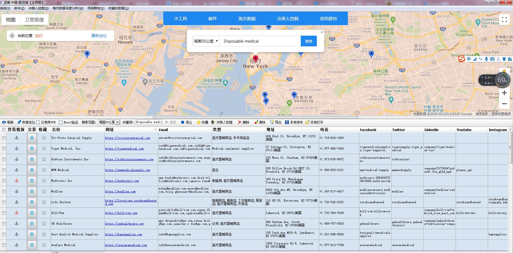Image resolution: width=513 pixels, height=253 pixels.
Task: Open the https://bqmsupplies.com link
Action: pos(123,234)
